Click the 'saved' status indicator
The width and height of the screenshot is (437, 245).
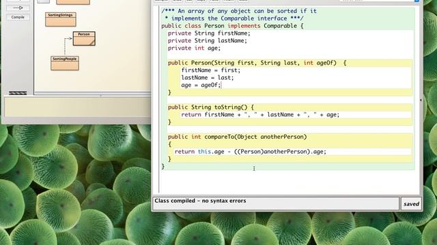[411, 204]
